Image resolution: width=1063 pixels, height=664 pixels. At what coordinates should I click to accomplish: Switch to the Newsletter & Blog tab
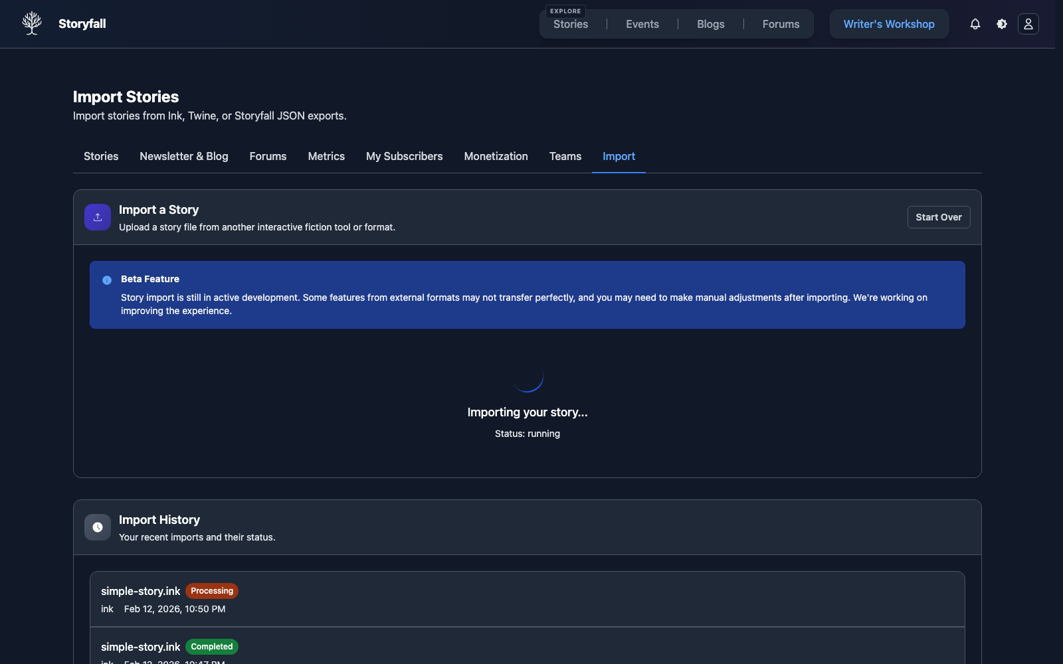coord(183,157)
